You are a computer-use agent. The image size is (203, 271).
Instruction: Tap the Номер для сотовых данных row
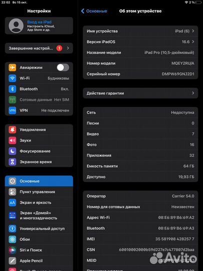pyautogui.click(x=140, y=207)
